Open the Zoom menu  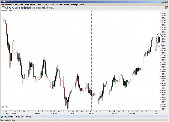pyautogui.click(x=66, y=5)
